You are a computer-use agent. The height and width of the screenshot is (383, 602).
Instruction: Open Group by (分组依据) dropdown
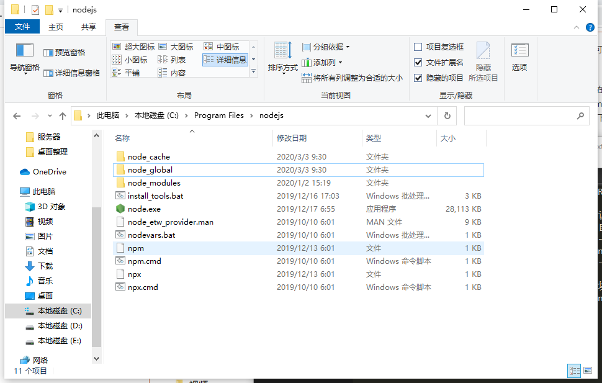point(326,47)
